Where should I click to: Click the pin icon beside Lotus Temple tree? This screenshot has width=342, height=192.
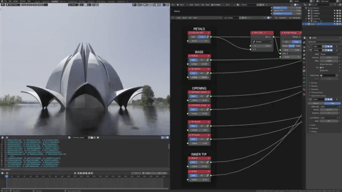pyautogui.click(x=249, y=18)
